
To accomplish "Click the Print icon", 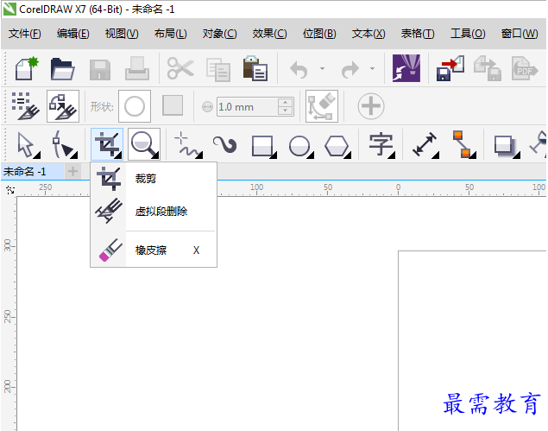I will click(137, 68).
